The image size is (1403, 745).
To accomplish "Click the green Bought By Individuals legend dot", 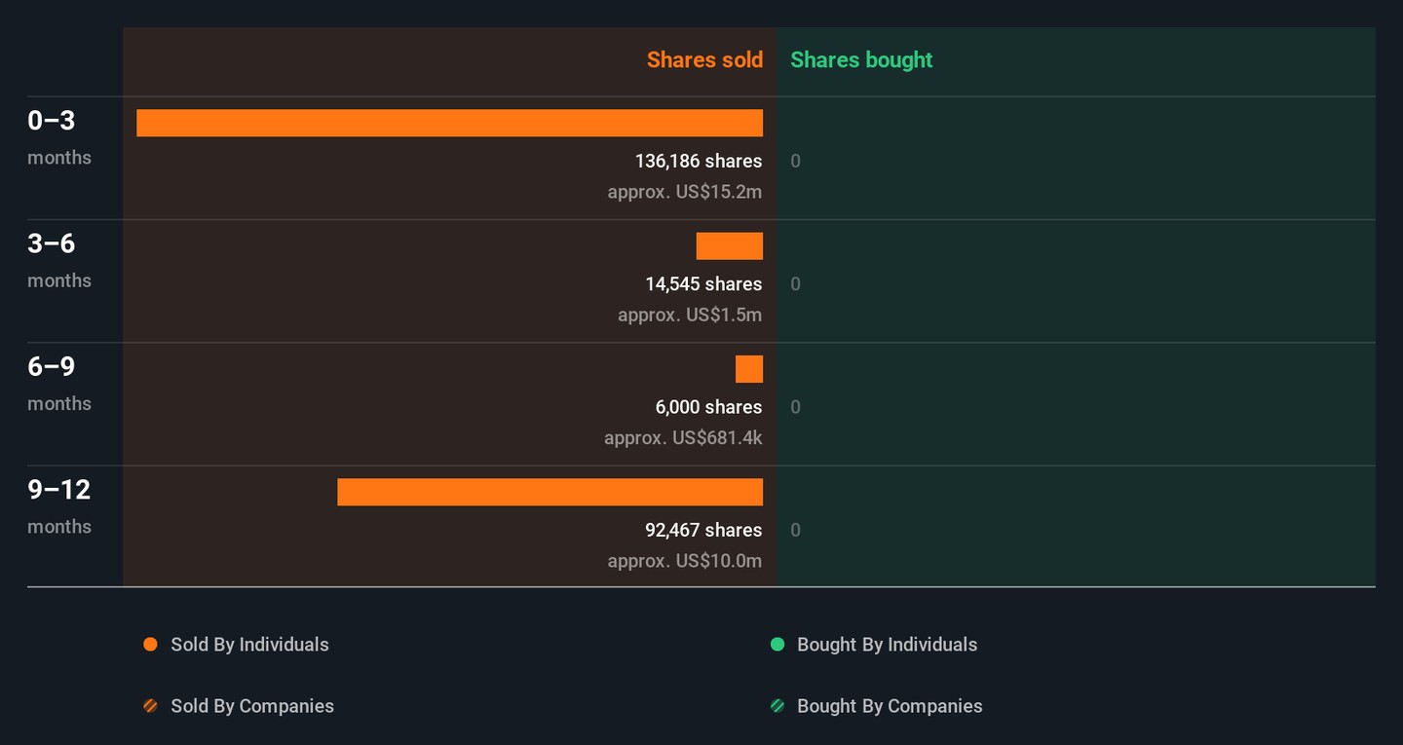I will (777, 645).
